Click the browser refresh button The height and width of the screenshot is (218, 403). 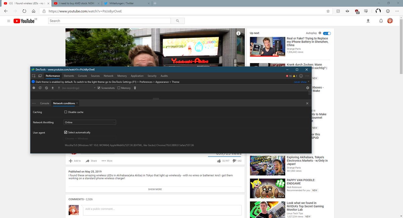[x=24, y=11]
